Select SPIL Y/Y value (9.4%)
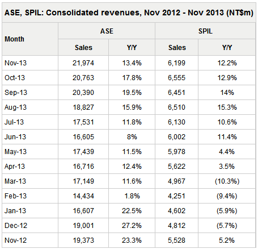This screenshot has height=249, width=258. pyautogui.click(x=227, y=196)
